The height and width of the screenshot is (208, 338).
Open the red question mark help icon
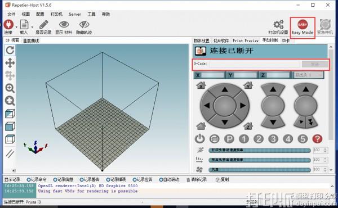pos(317,139)
